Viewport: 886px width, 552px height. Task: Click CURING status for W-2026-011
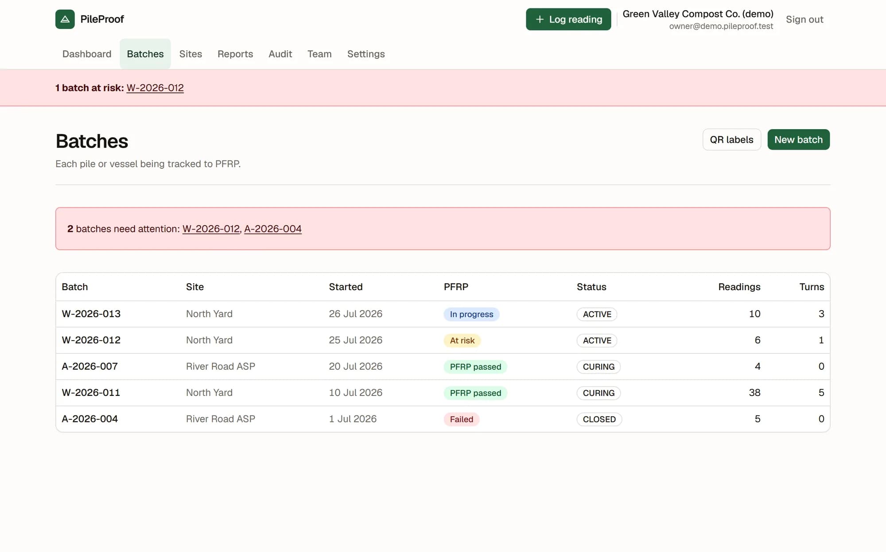pos(598,393)
